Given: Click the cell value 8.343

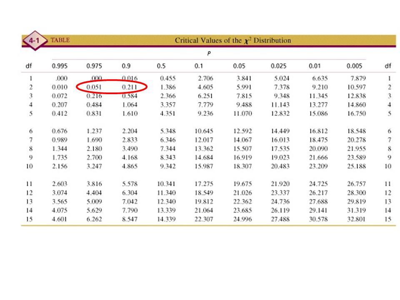Looking at the screenshot, I should (x=167, y=157).
